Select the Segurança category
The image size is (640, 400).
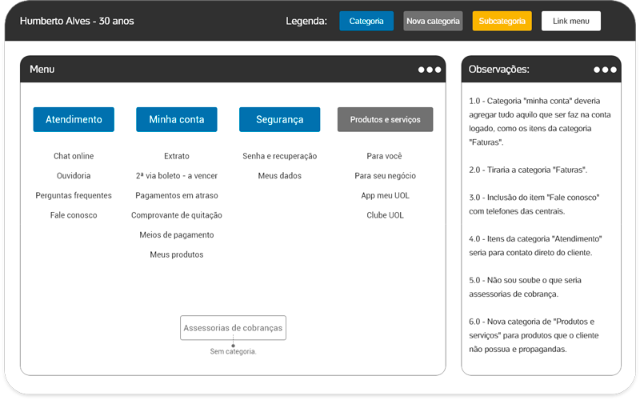click(279, 119)
